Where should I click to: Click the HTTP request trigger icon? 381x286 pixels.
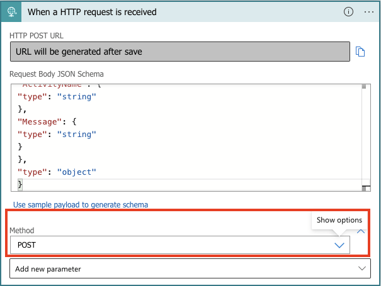(13, 12)
